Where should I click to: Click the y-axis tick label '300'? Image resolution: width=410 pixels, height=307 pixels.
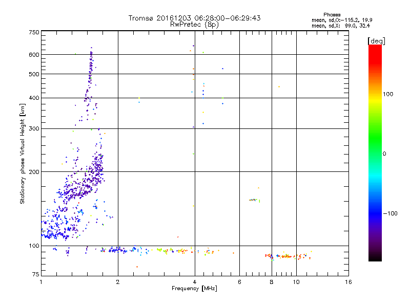34,129
